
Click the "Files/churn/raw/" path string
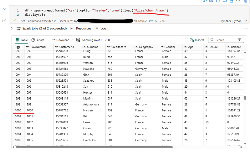coord(150,10)
